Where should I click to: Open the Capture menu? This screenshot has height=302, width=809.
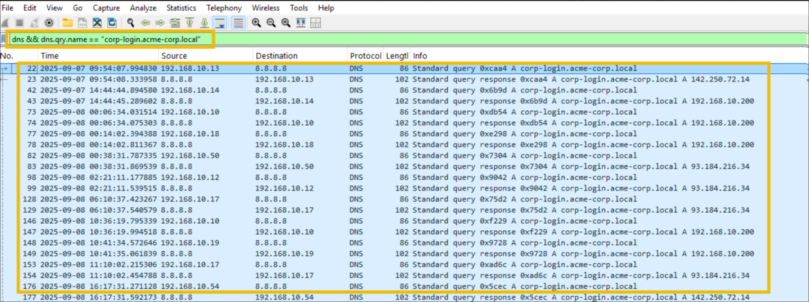106,8
